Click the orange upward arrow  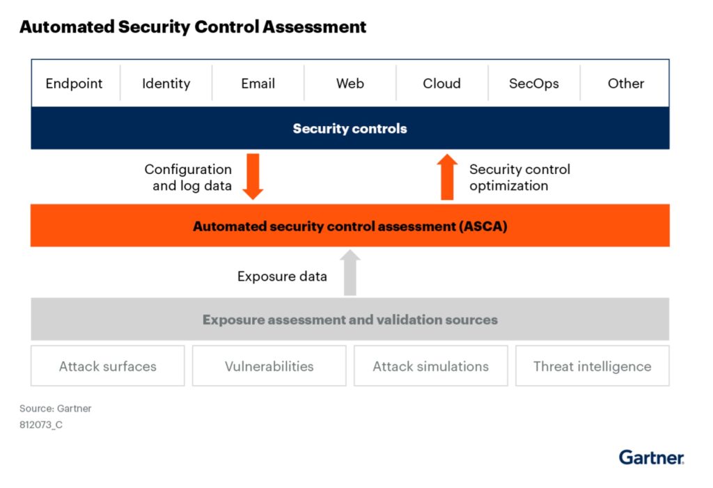[x=447, y=177]
